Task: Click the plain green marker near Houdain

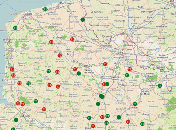Action: click(x=79, y=74)
